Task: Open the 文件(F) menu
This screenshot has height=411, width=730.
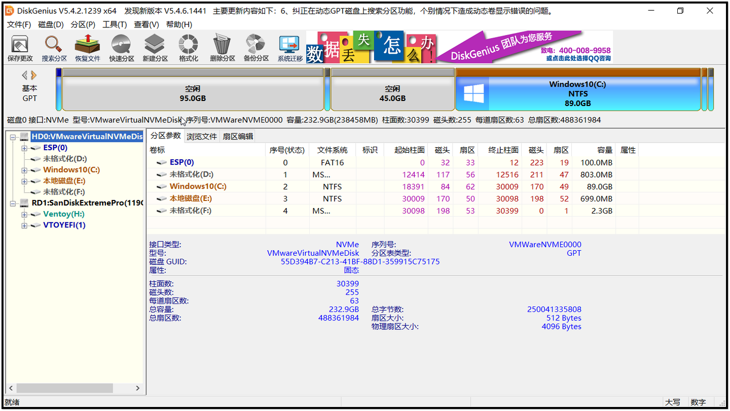Action: (x=19, y=24)
